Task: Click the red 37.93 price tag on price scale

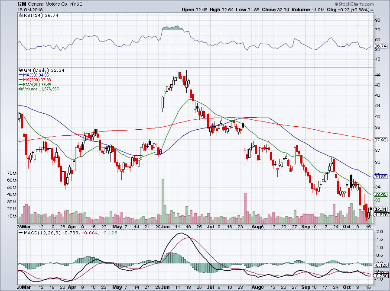Action: [x=380, y=140]
